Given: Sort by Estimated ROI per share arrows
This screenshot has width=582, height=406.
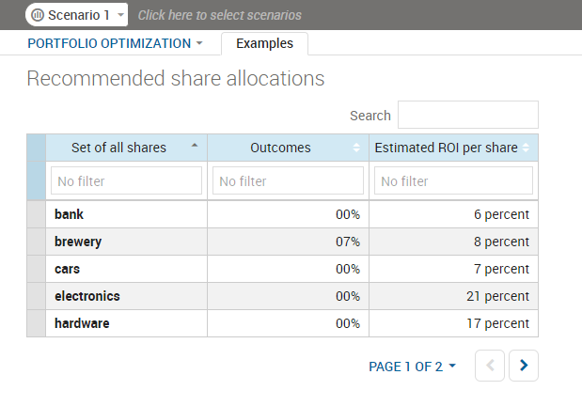Looking at the screenshot, I should pyautogui.click(x=526, y=148).
